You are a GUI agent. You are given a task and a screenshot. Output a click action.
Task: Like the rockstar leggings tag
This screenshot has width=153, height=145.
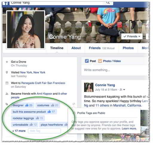pyautogui.click(x=37, y=118)
